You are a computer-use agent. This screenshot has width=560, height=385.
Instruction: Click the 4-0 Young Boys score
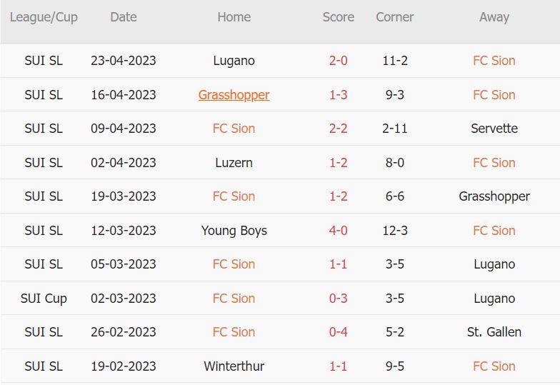pos(338,231)
